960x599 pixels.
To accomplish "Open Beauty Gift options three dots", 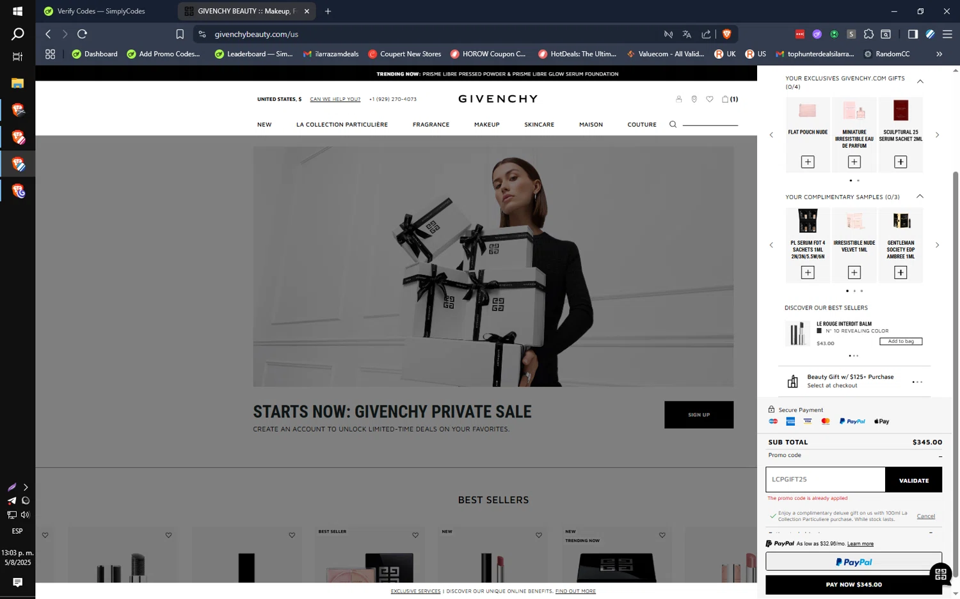I will (917, 382).
